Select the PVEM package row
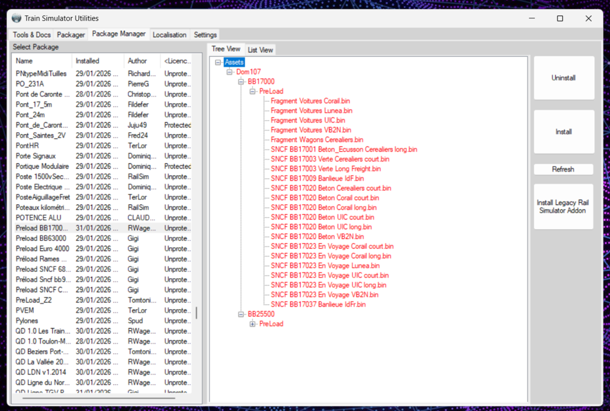 pos(103,310)
